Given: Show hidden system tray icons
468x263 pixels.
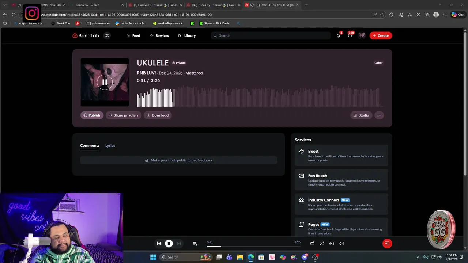Looking at the screenshot, I should 418,257.
